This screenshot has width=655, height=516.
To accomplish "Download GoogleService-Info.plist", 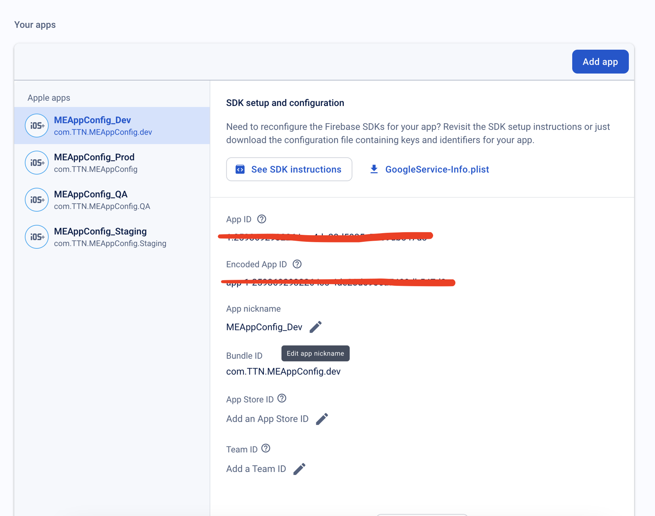I will pos(429,169).
